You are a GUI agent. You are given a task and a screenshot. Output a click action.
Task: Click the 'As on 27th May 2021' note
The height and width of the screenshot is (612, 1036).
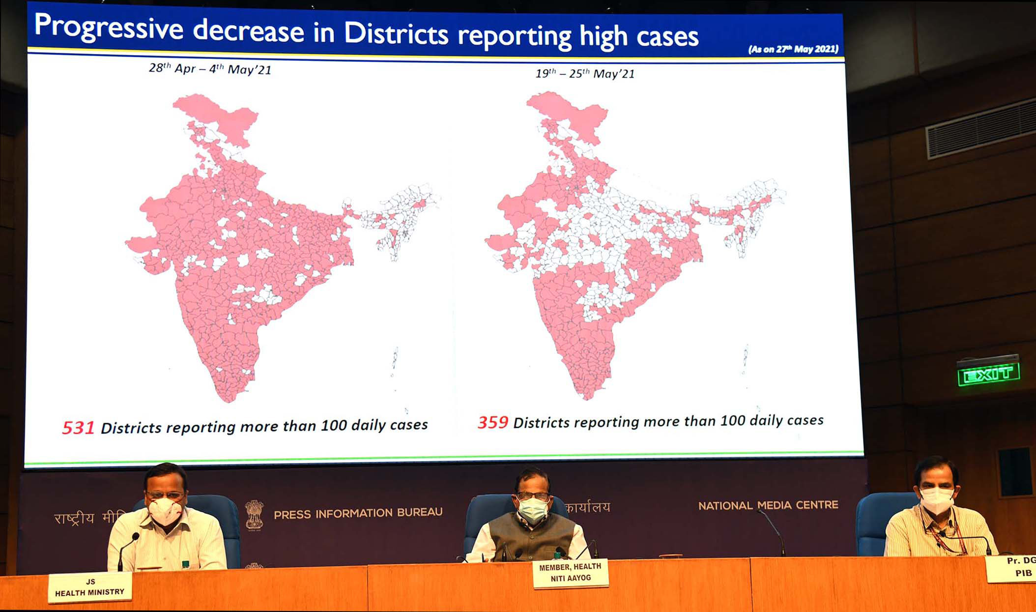(793, 49)
